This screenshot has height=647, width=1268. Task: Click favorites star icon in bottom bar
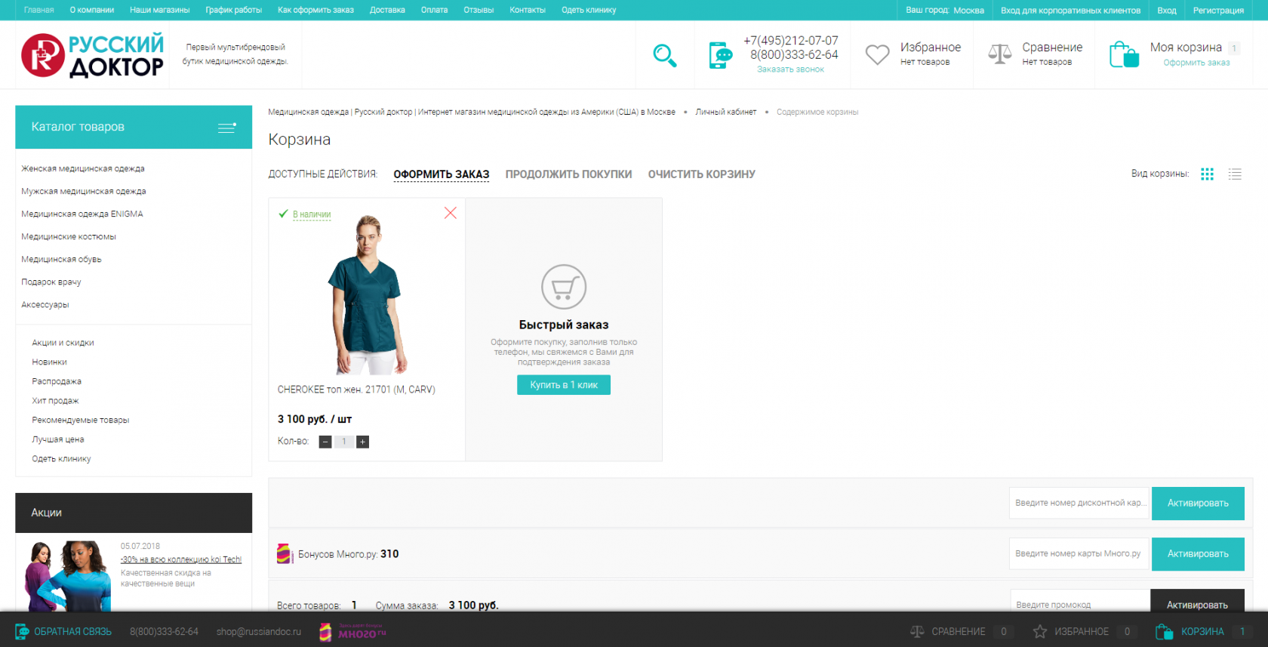[1040, 632]
